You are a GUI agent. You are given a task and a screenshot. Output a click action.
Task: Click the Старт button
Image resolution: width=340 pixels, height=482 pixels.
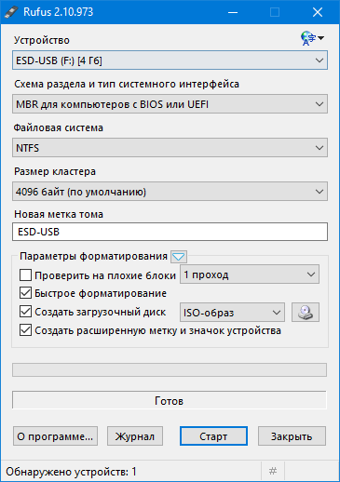click(213, 436)
